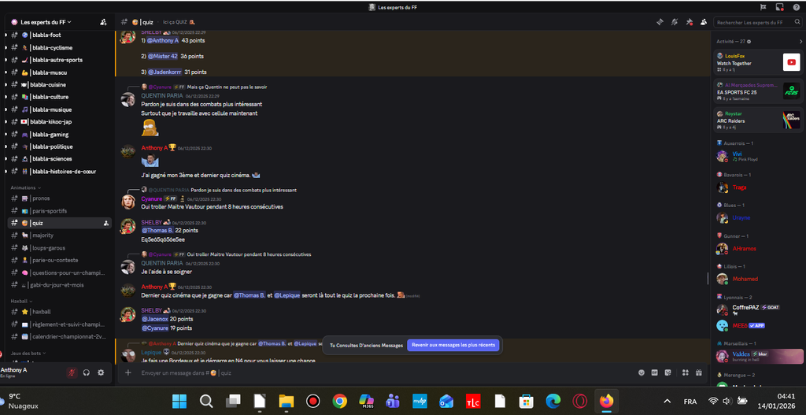
Task: Click @Mister 42 mention in ranking
Action: click(x=163, y=56)
